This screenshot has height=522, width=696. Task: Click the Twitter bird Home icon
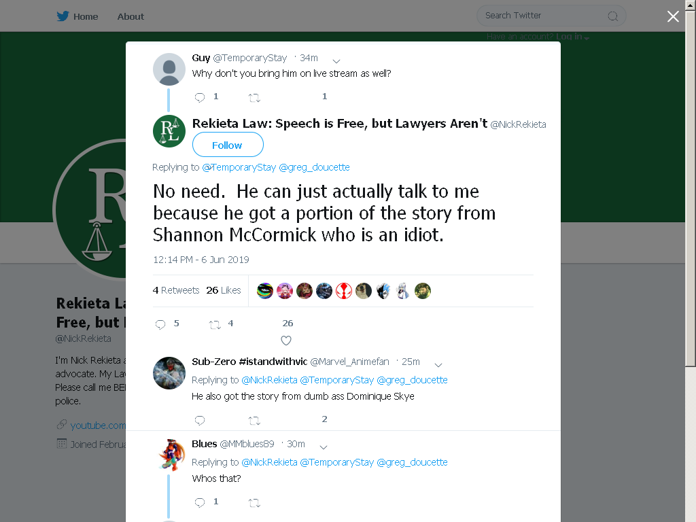[63, 16]
